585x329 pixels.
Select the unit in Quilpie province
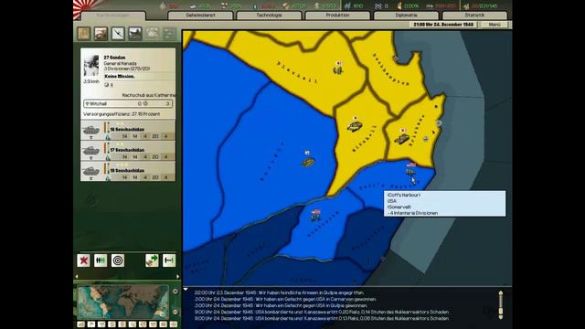308,159
